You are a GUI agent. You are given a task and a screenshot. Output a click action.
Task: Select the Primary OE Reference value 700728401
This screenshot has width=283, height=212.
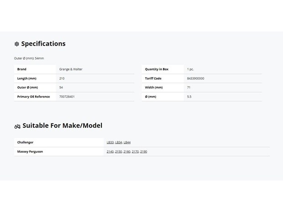click(67, 97)
